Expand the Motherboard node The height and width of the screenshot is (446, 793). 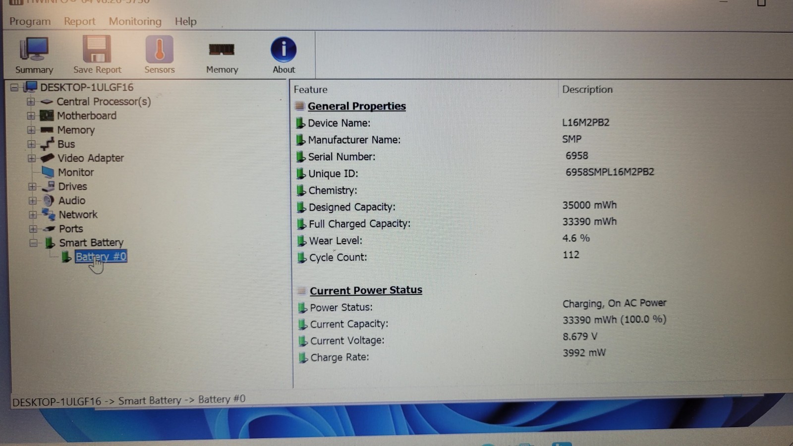[x=31, y=115]
